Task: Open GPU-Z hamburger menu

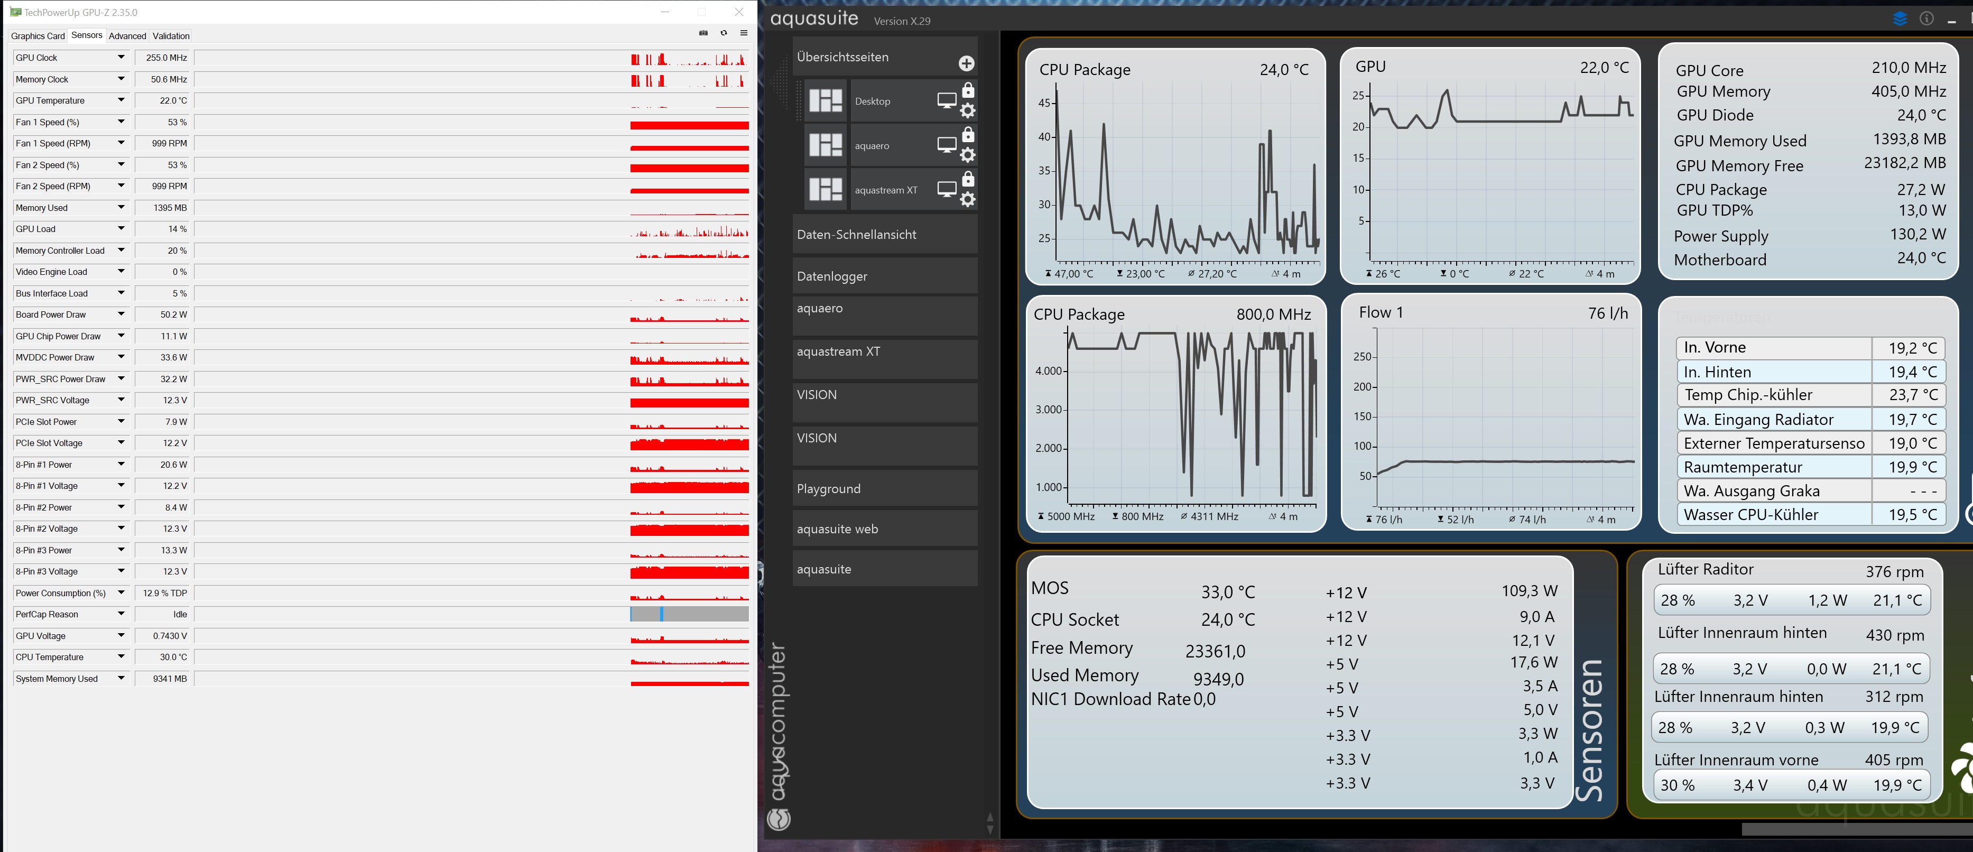Action: [744, 33]
